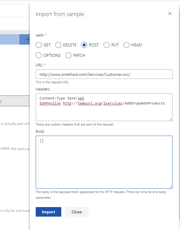
Task: Pick the PUT verb radio button
Action: [x=107, y=45]
